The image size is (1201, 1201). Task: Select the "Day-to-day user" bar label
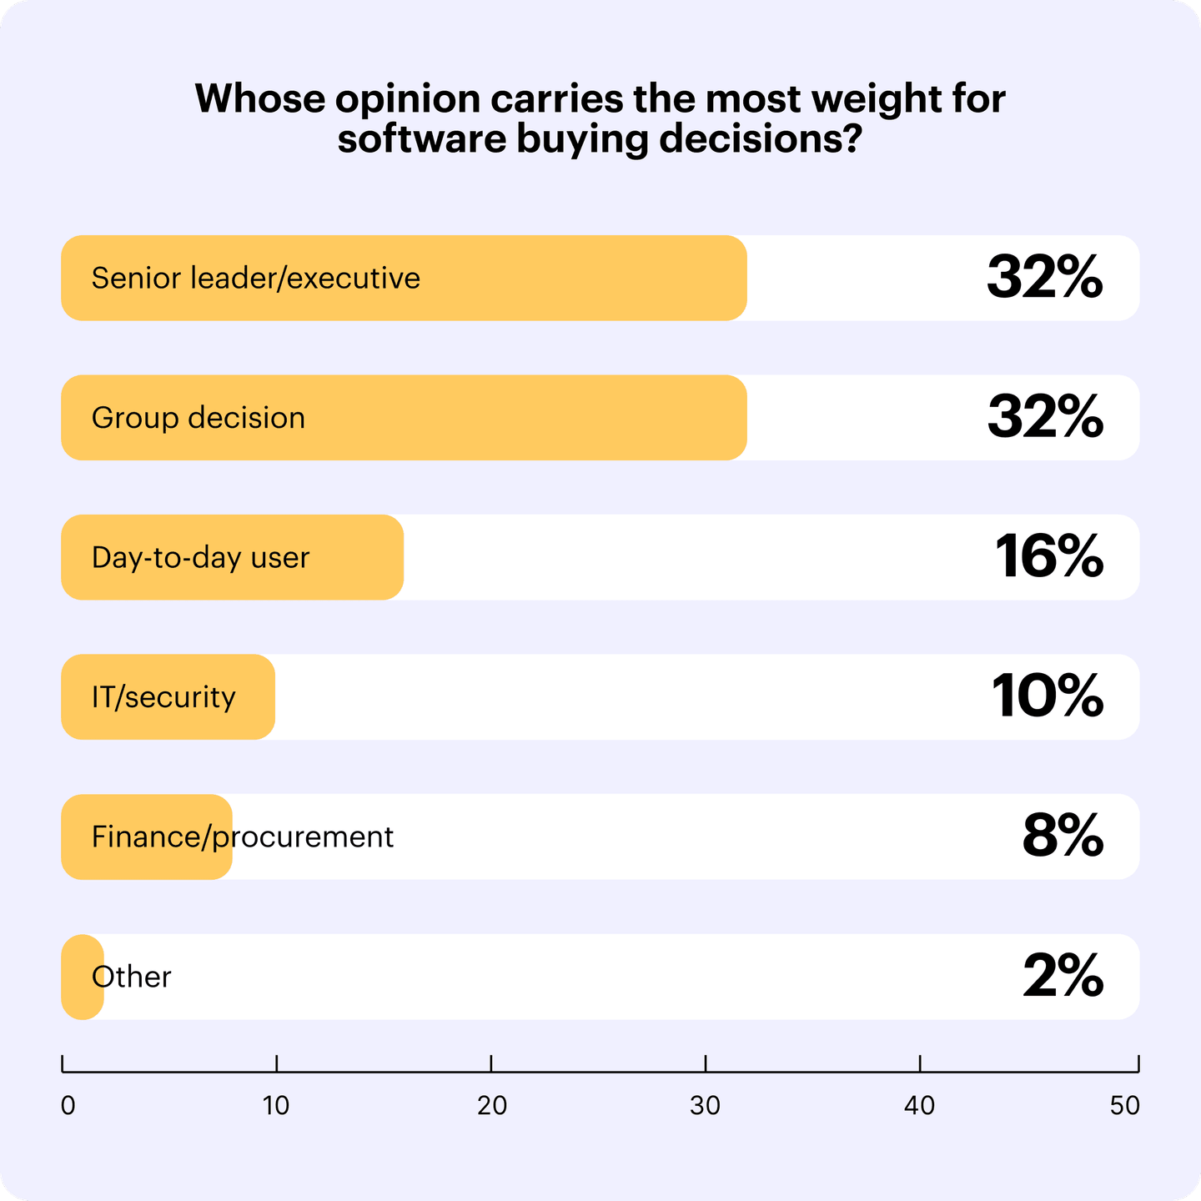click(200, 557)
